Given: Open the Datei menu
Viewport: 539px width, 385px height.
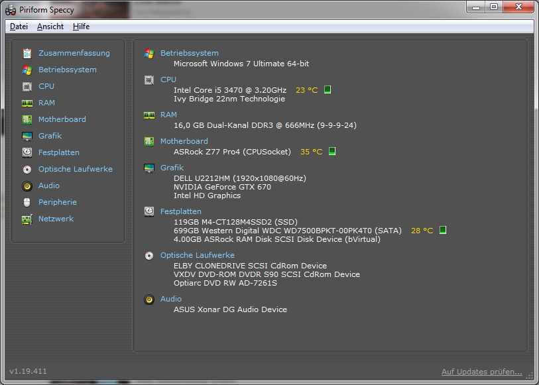Looking at the screenshot, I should tap(19, 27).
